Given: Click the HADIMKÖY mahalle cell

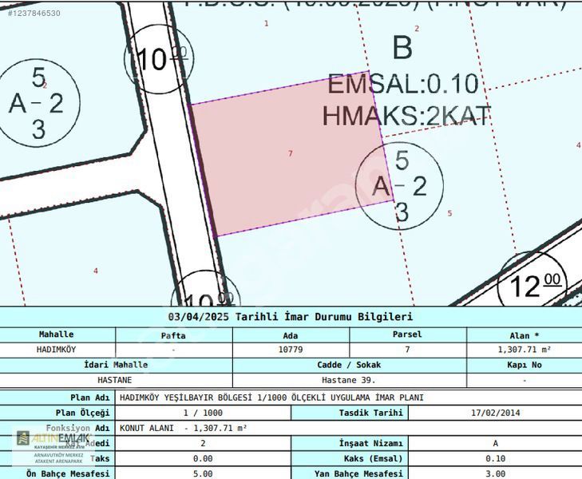Looking at the screenshot, I should [x=57, y=350].
